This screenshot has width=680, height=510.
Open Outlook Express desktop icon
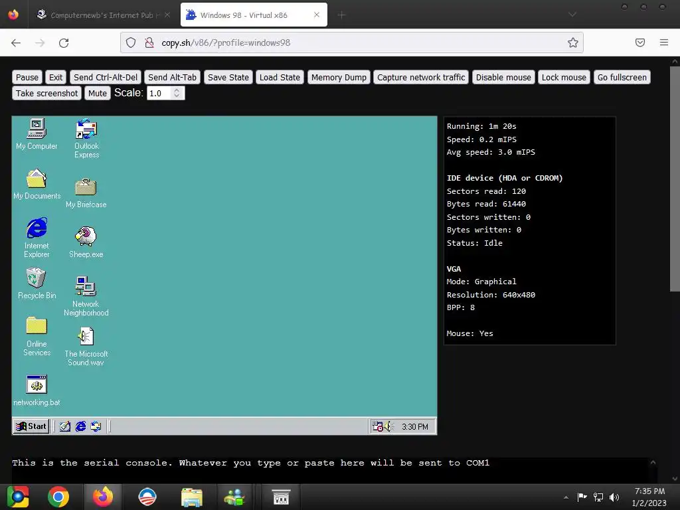click(x=86, y=138)
